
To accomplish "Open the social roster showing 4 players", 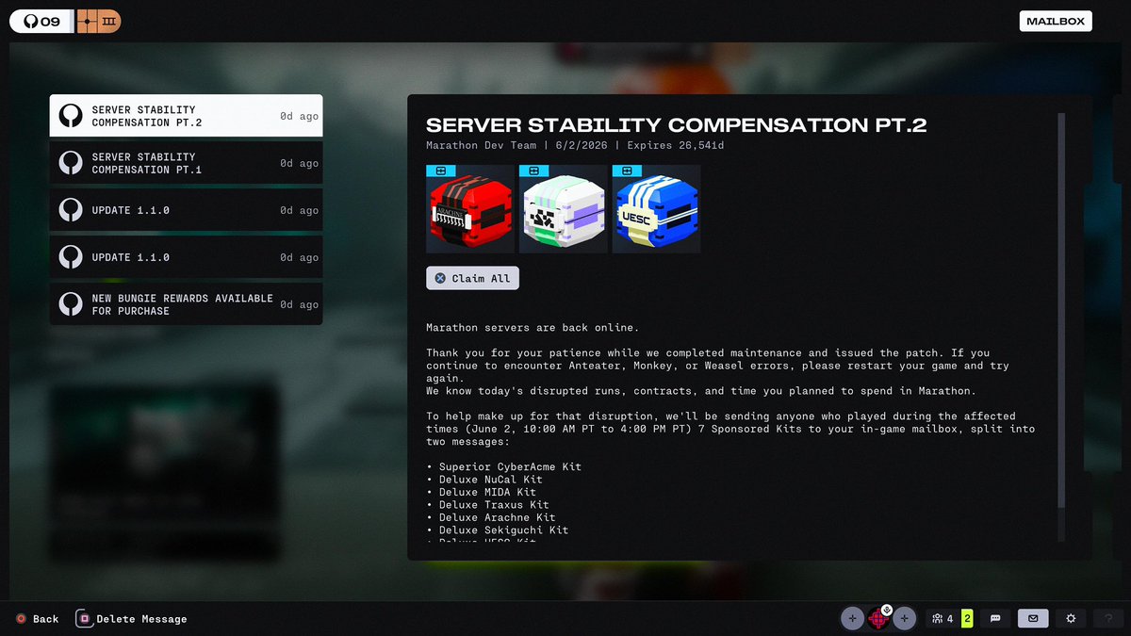I will coord(942,619).
